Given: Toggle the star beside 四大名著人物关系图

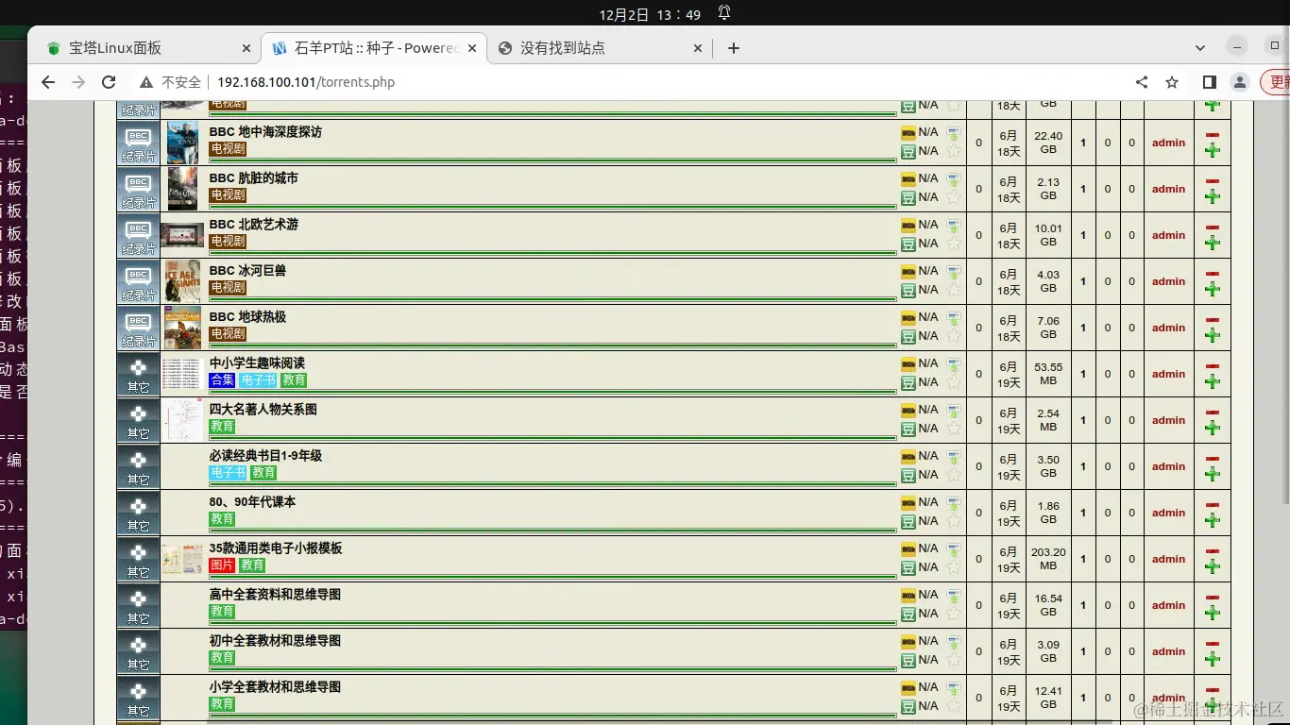Looking at the screenshot, I should [x=954, y=428].
